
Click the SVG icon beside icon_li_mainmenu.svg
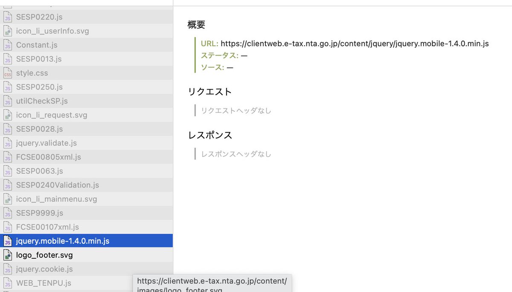tap(7, 199)
